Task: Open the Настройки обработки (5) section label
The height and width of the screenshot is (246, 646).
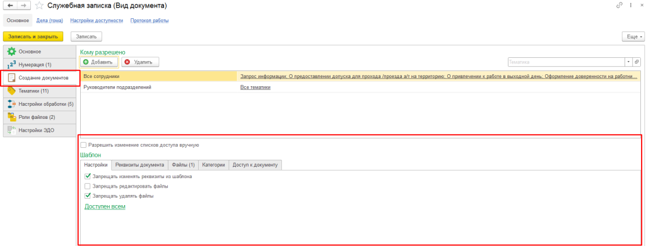Action: click(46, 104)
